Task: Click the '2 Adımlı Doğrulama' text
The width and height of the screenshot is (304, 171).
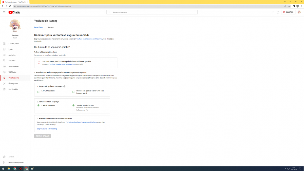Action: 48,105
